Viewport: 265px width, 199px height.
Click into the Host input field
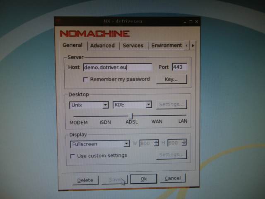coord(117,67)
